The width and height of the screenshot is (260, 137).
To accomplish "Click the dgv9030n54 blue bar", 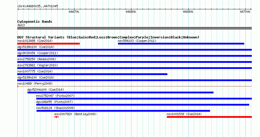I will [135, 56].
